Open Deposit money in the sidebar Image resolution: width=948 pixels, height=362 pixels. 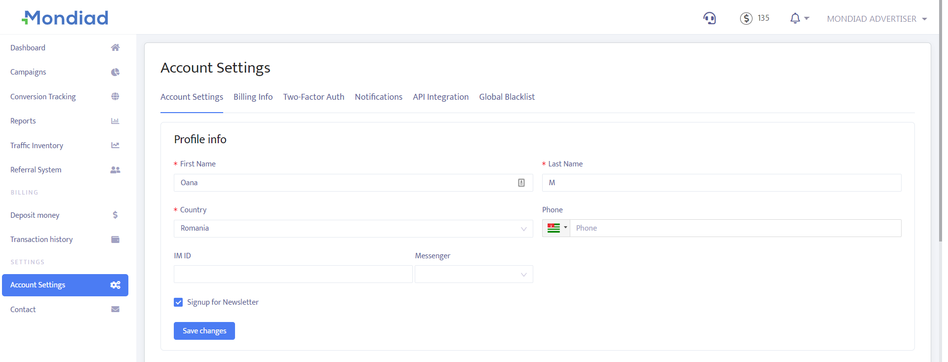tap(35, 215)
